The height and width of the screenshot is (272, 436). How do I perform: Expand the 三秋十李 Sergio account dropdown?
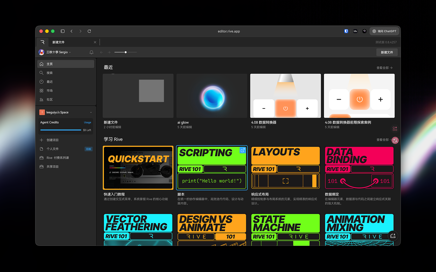[x=58, y=52]
